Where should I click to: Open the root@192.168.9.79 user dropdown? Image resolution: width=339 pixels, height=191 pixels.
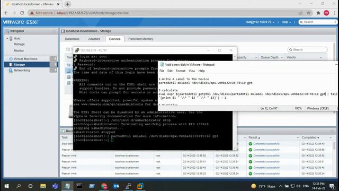coord(260,22)
